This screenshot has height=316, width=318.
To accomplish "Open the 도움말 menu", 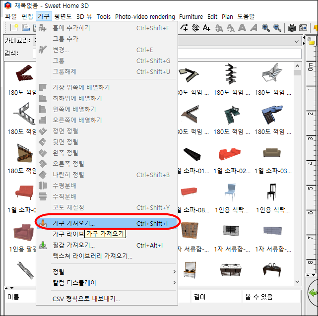I will pyautogui.click(x=246, y=16).
